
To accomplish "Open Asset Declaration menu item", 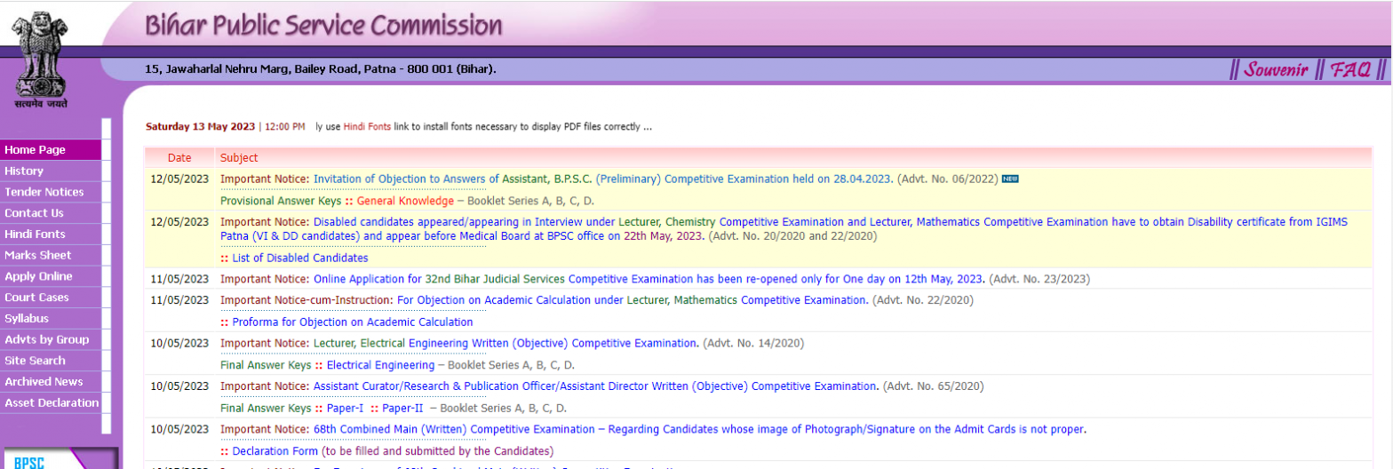I will (52, 403).
